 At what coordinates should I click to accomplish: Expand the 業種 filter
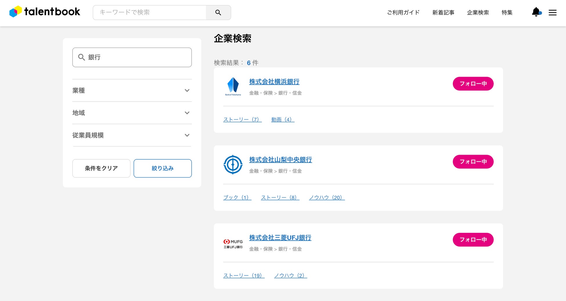pos(132,91)
